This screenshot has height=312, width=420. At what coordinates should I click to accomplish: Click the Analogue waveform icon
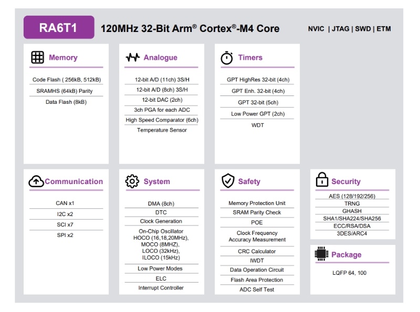(x=132, y=58)
